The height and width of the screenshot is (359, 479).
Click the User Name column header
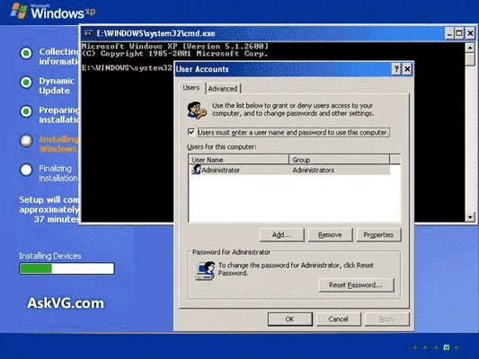click(x=239, y=160)
